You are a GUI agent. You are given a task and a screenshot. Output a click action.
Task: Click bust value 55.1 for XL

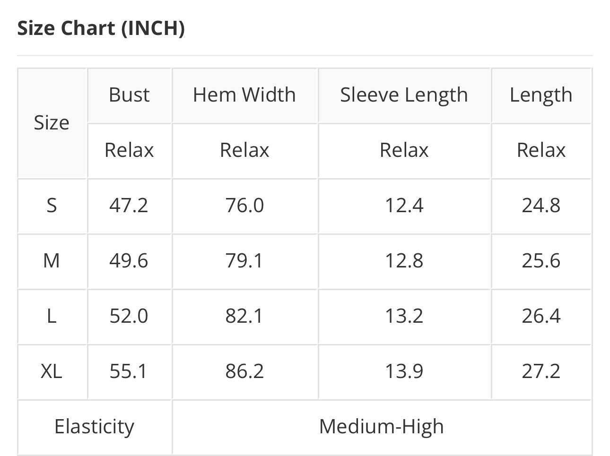pos(129,371)
